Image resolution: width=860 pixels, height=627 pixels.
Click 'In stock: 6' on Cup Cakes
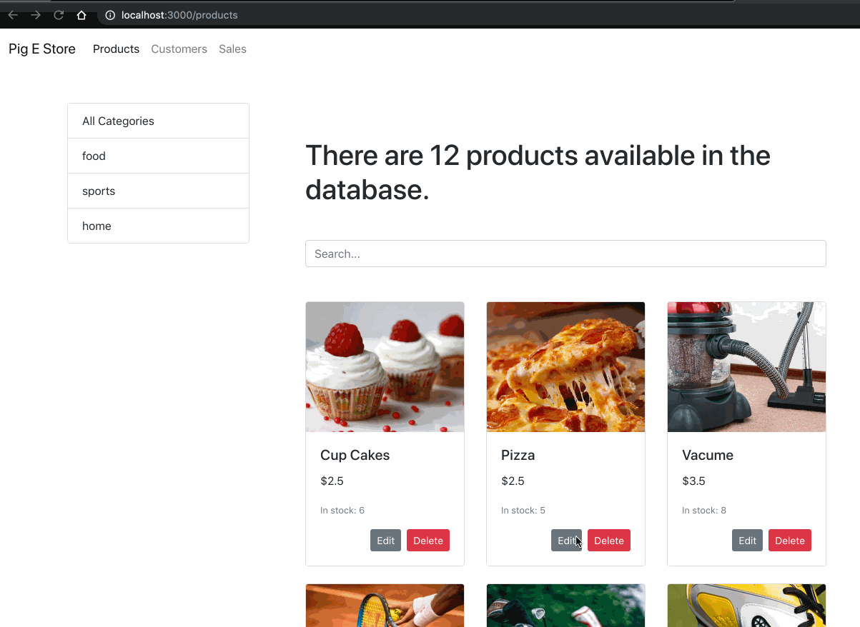[342, 510]
